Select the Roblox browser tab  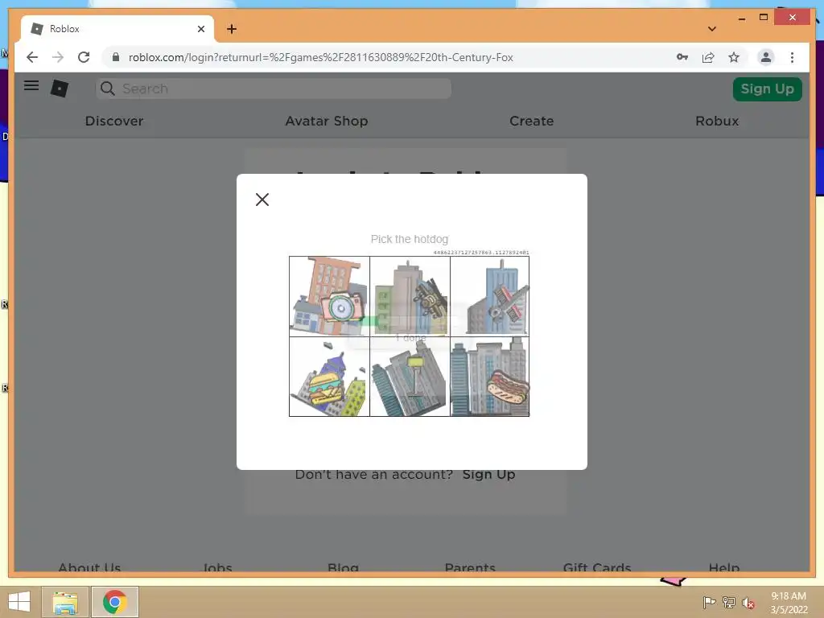(117, 29)
